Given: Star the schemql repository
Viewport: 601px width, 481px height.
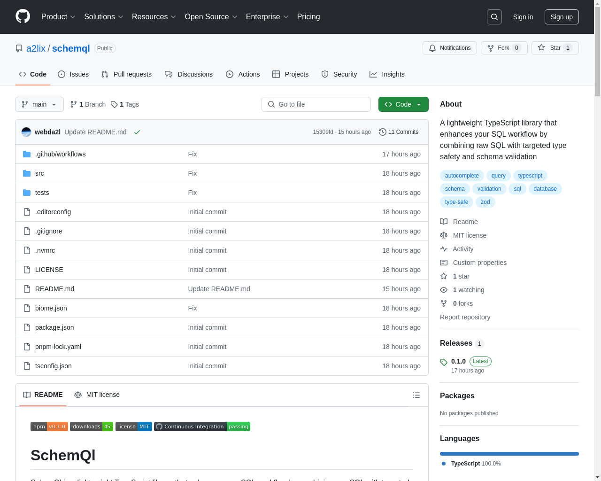Looking at the screenshot, I should 555,48.
